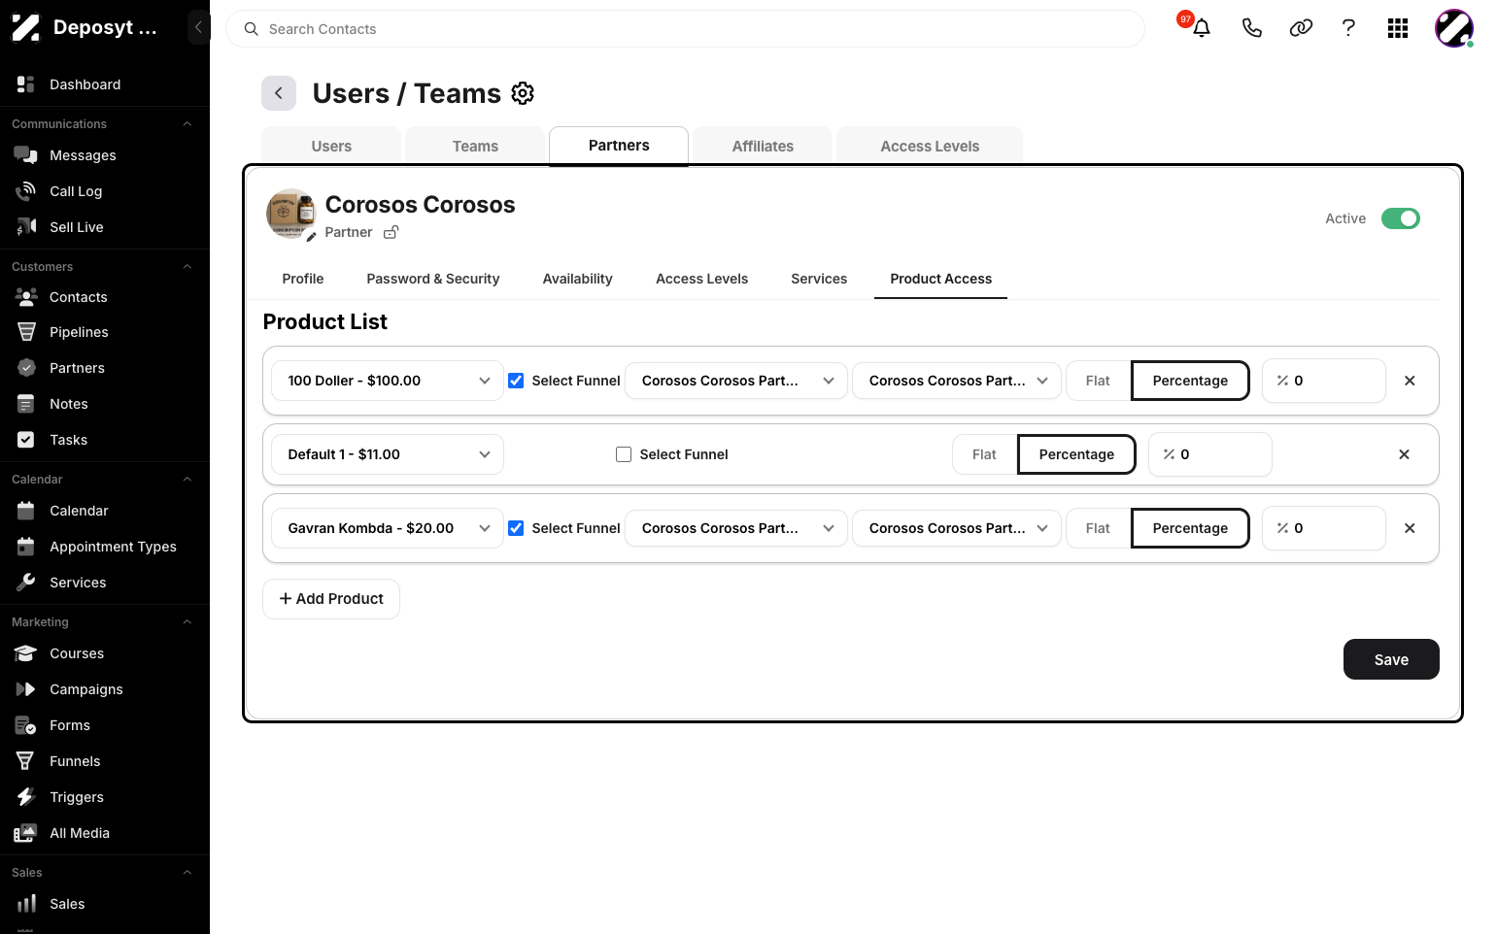The height and width of the screenshot is (934, 1497).
Task: Open the apps grid icon
Action: click(x=1398, y=28)
